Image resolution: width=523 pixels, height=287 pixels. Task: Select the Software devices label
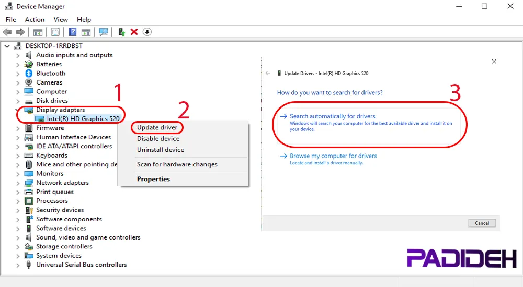pos(61,229)
